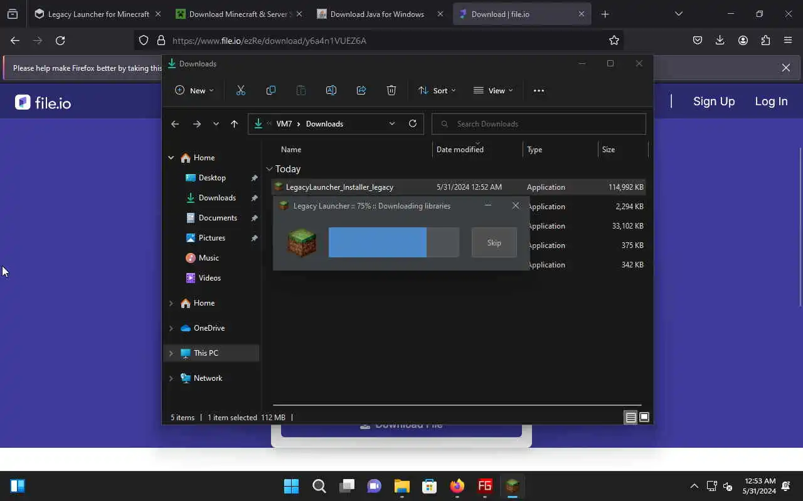Switch to details view layout icon
The height and width of the screenshot is (501, 803).
[x=631, y=418]
